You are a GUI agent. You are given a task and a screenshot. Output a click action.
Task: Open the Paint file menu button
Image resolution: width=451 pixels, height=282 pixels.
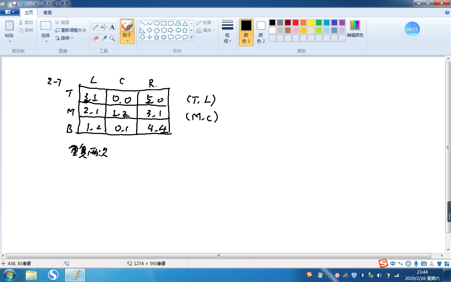click(x=10, y=12)
